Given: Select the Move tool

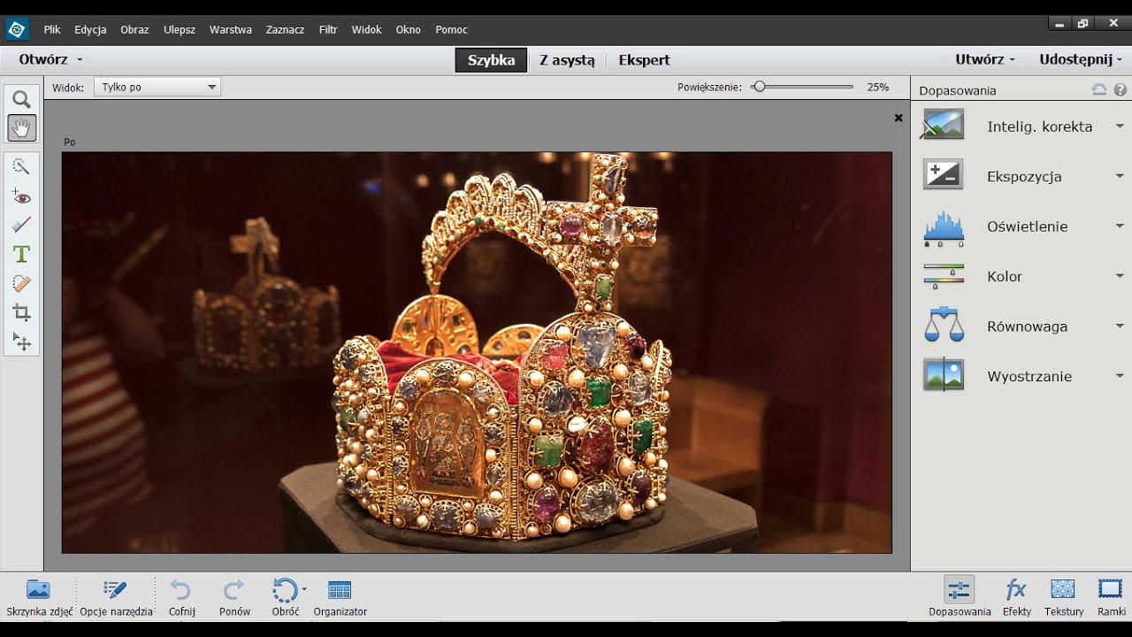Looking at the screenshot, I should pyautogui.click(x=21, y=342).
